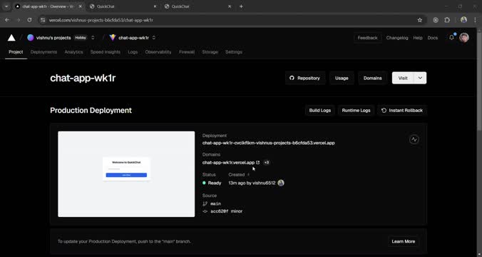Image resolution: width=482 pixels, height=257 pixels.
Task: Go to the Storage tab
Action: point(210,52)
